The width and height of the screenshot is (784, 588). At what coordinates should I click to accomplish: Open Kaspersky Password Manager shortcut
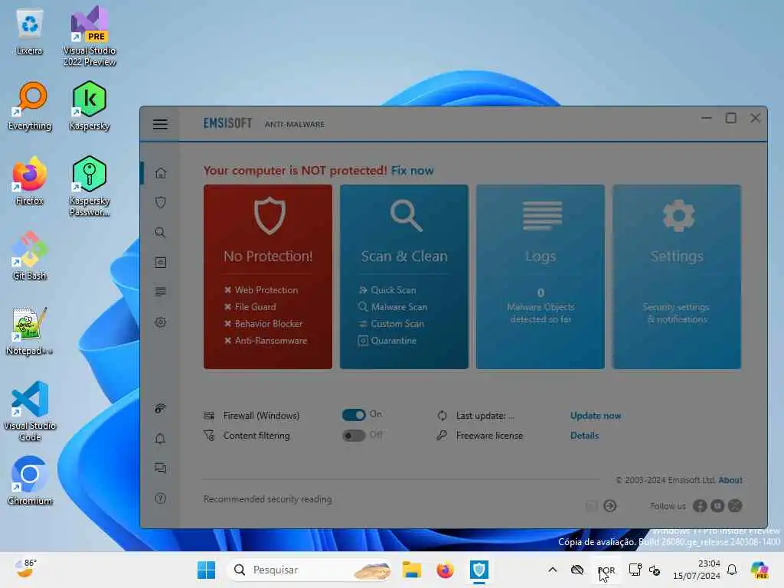pos(90,186)
